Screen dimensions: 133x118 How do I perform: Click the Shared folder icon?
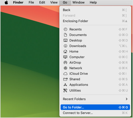pos(65,79)
